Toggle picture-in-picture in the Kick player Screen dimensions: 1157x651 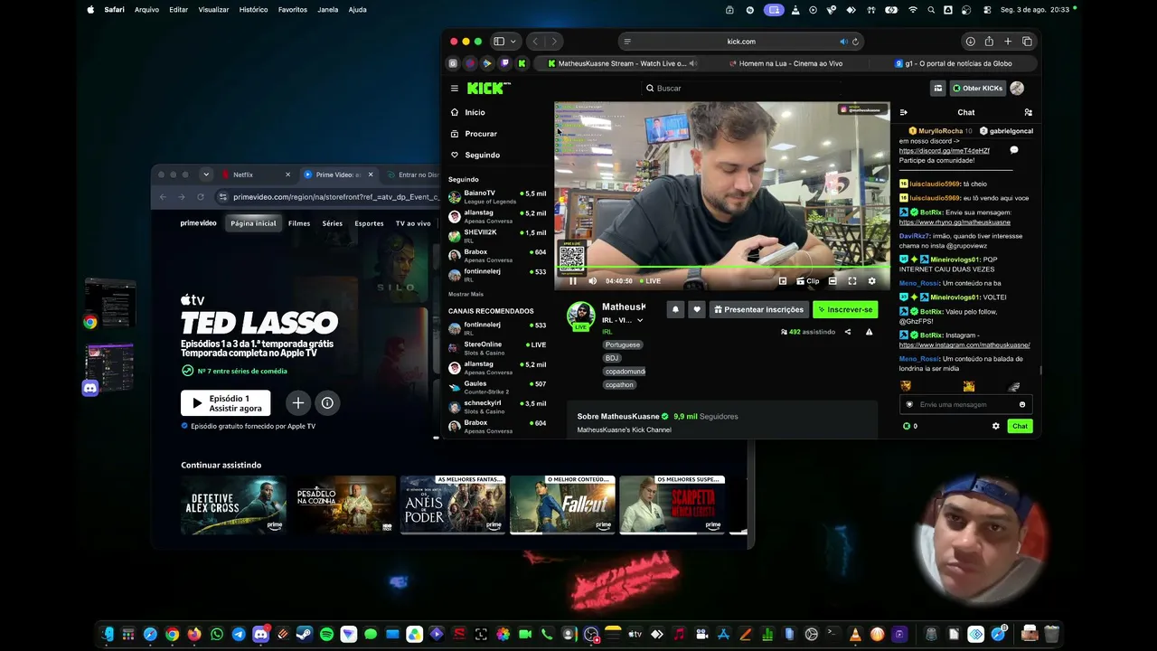pyautogui.click(x=783, y=281)
